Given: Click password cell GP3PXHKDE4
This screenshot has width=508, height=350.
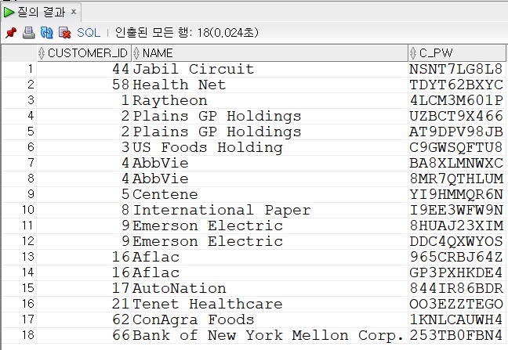Looking at the screenshot, I should 457,272.
